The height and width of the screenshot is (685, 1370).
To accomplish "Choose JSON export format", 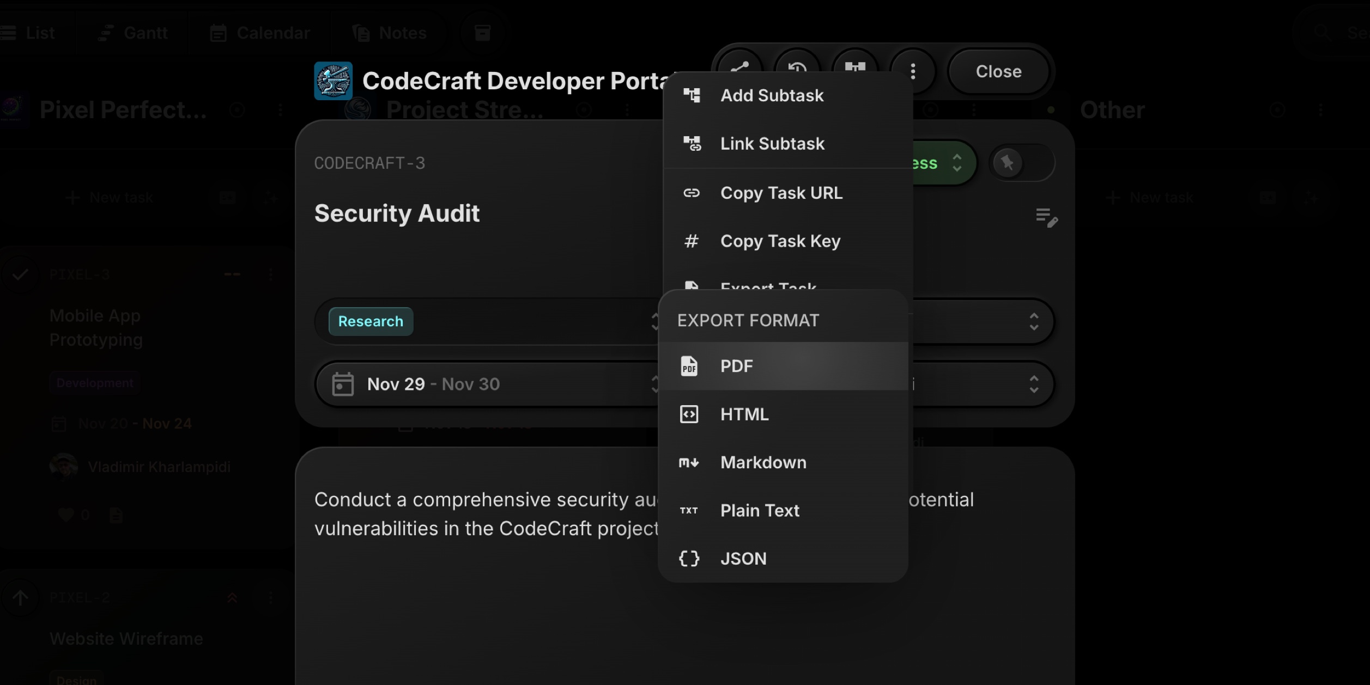I will pyautogui.click(x=743, y=559).
